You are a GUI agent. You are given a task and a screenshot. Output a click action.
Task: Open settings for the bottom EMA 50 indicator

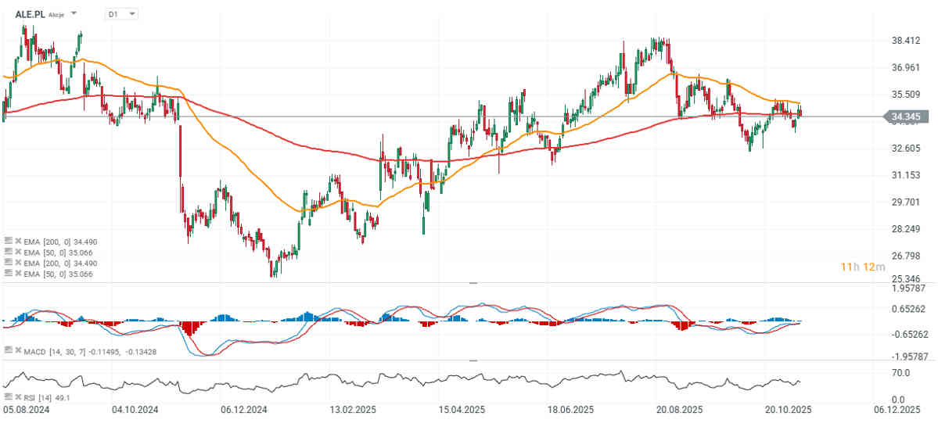coord(8,274)
